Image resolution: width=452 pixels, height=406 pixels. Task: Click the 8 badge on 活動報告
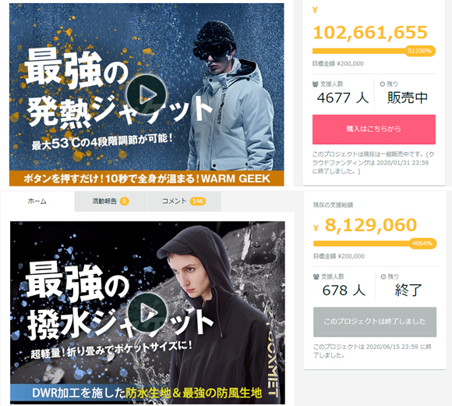point(124,201)
